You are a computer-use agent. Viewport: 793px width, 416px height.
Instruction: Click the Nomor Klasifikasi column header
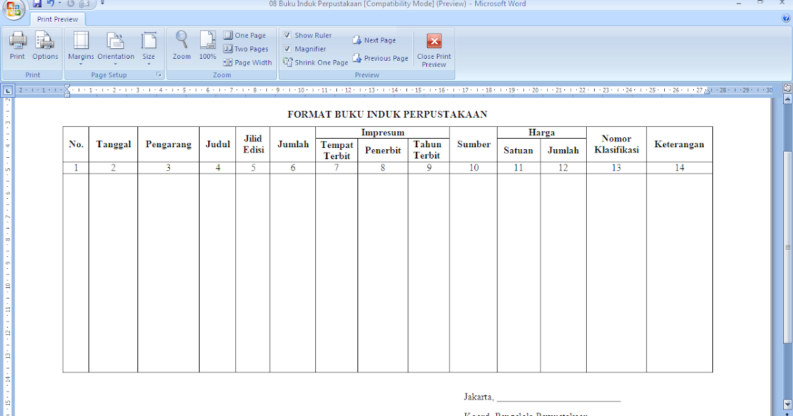617,144
